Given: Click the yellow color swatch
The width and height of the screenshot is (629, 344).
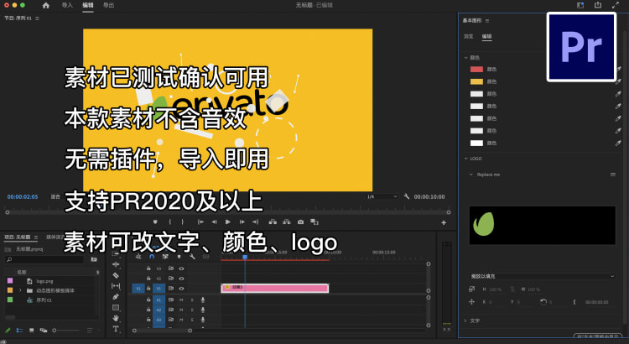Looking at the screenshot, I should [x=476, y=81].
